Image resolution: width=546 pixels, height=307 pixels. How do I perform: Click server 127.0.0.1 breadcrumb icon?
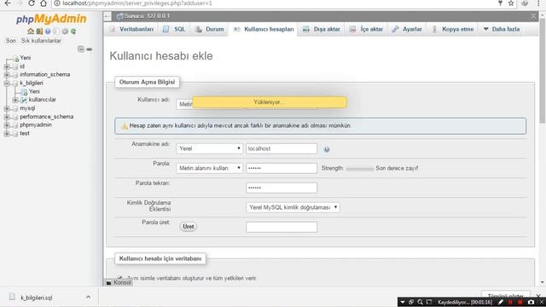pos(119,16)
